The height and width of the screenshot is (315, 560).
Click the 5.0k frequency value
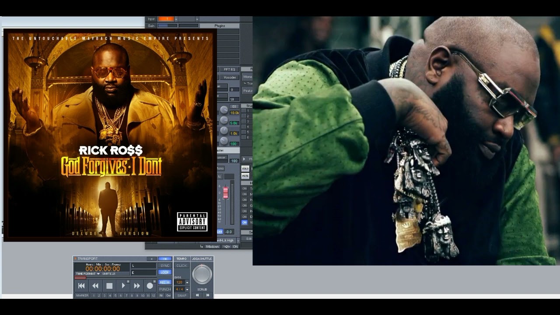pos(234,123)
